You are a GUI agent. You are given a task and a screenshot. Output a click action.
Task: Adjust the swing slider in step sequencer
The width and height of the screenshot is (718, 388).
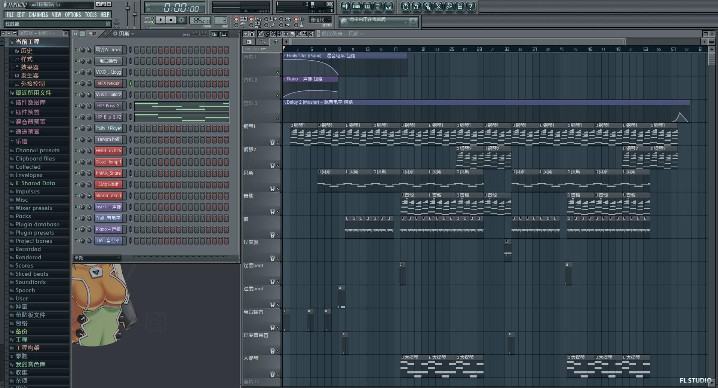199,34
